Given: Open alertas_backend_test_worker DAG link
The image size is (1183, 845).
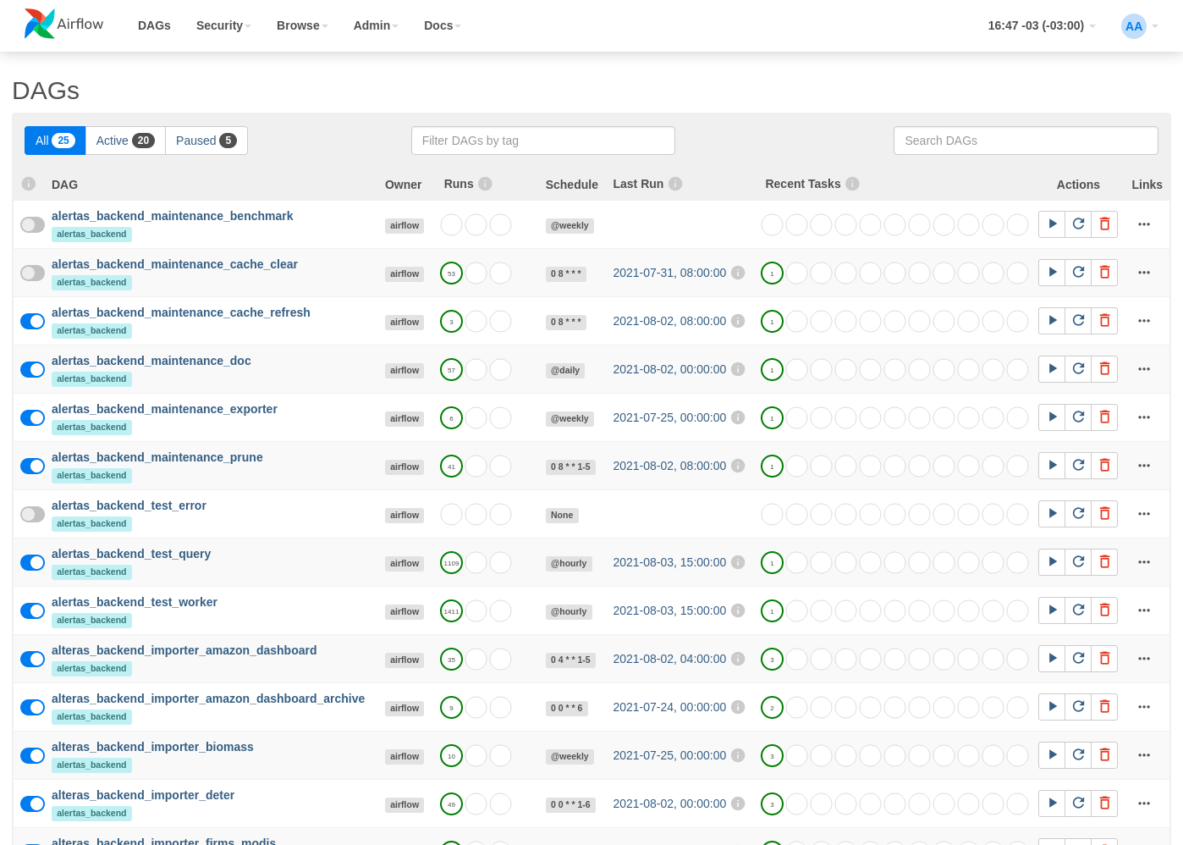Looking at the screenshot, I should pos(135,602).
